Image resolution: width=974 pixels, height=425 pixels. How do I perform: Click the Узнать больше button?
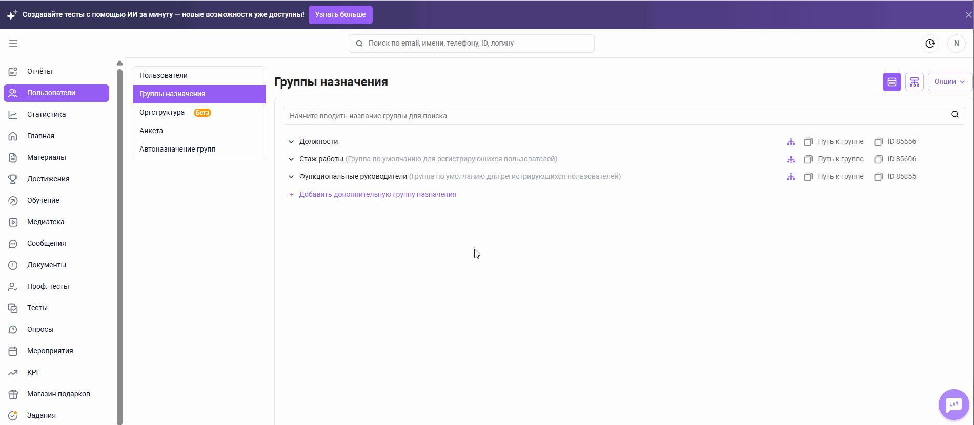click(x=340, y=14)
